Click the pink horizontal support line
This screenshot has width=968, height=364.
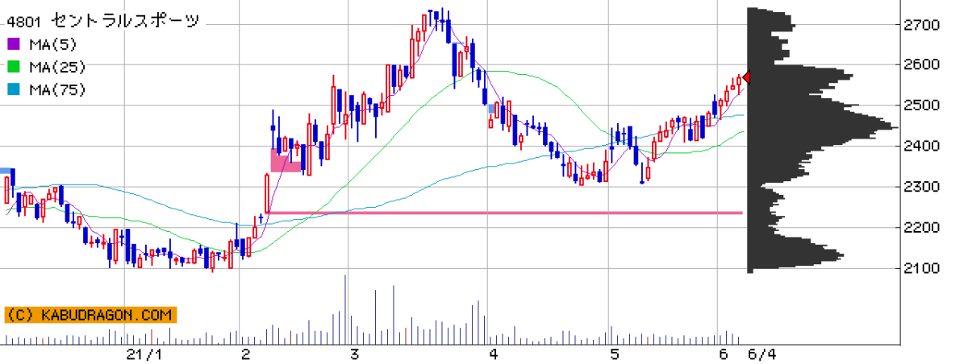(506, 213)
